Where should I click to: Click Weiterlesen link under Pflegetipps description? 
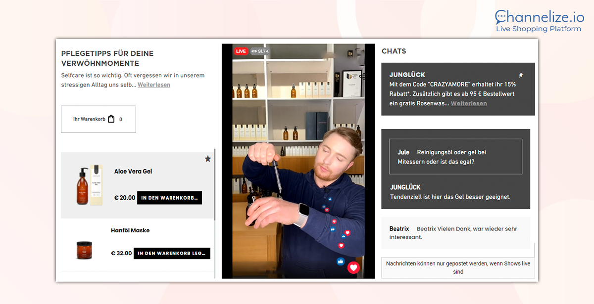click(x=154, y=85)
